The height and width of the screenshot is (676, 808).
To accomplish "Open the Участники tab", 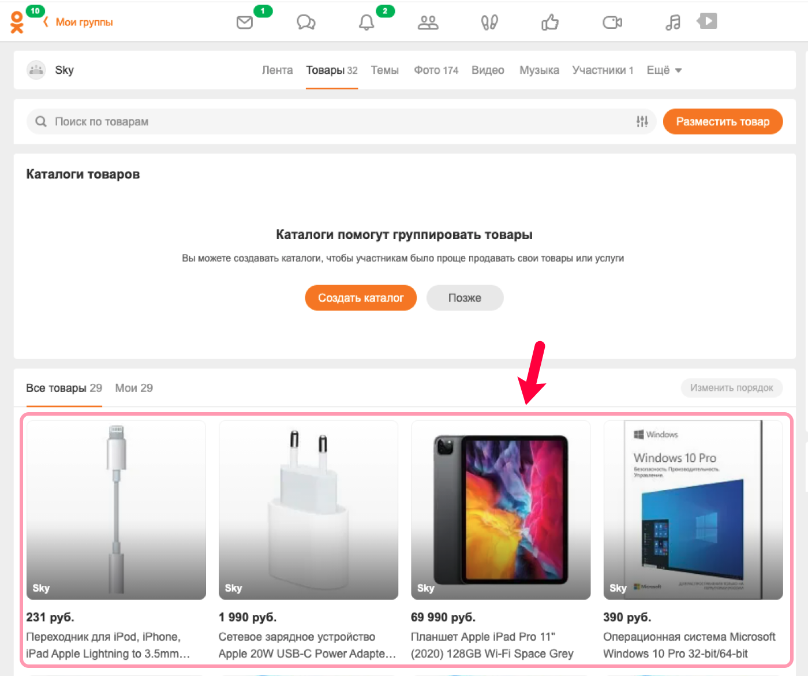I will click(x=603, y=70).
